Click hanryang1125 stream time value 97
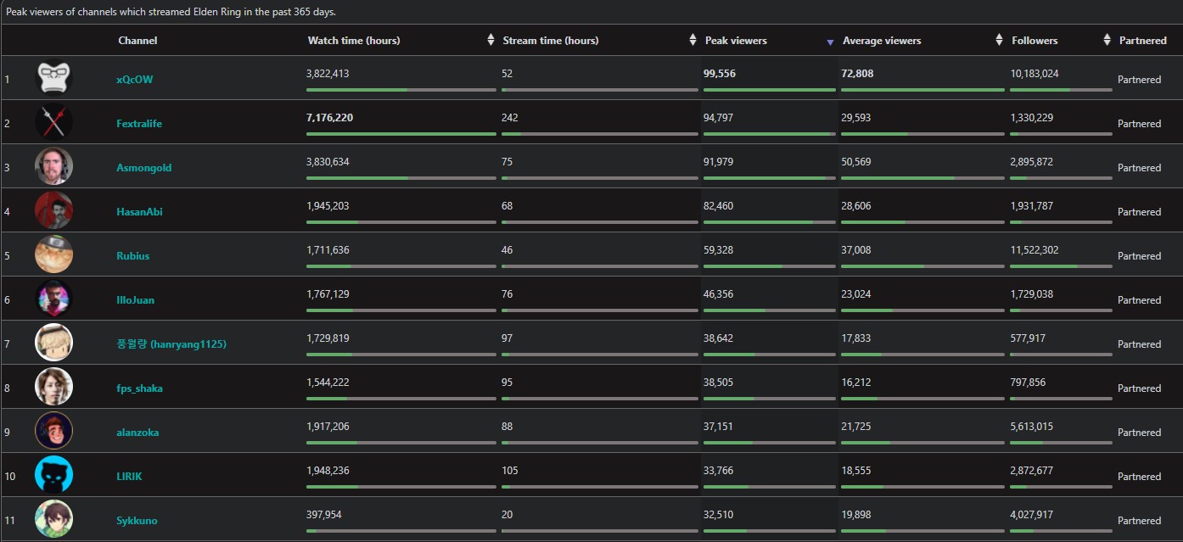Image resolution: width=1183 pixels, height=542 pixels. point(507,338)
